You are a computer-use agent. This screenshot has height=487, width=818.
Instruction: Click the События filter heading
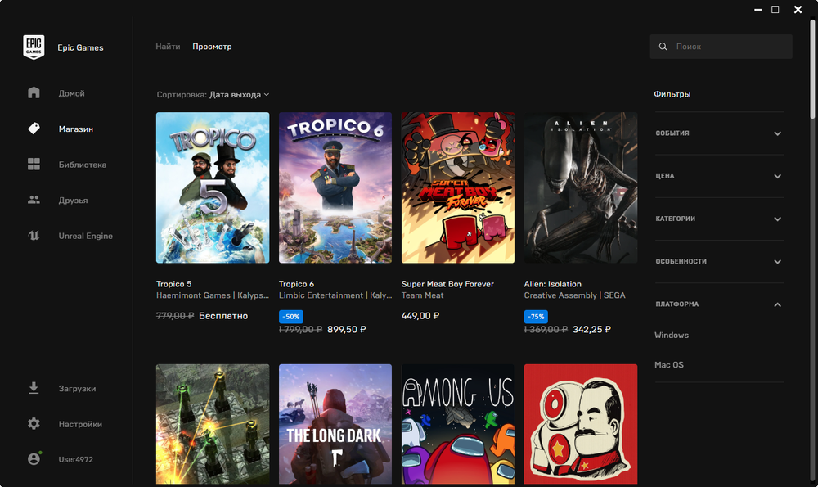click(672, 133)
